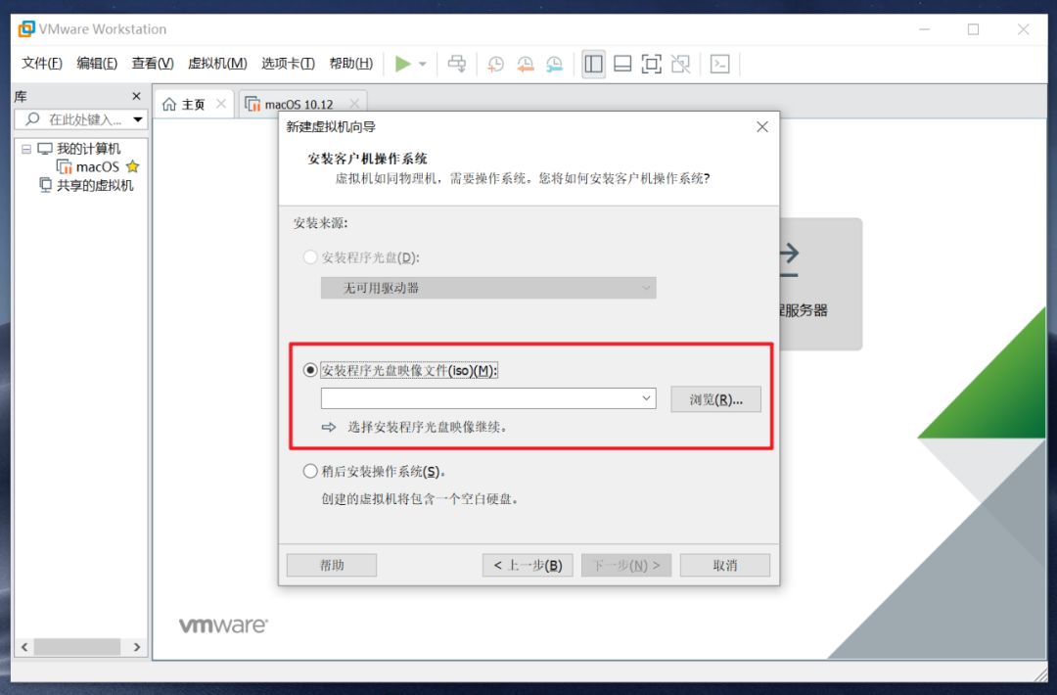Open the 无可用驱动器 drive dropdown
Screen dimensions: 1057x695
coord(488,288)
